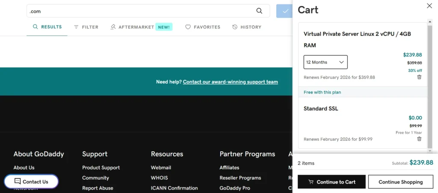
Task: Click the $0.00 Standard SSL price
Action: pyautogui.click(x=415, y=118)
